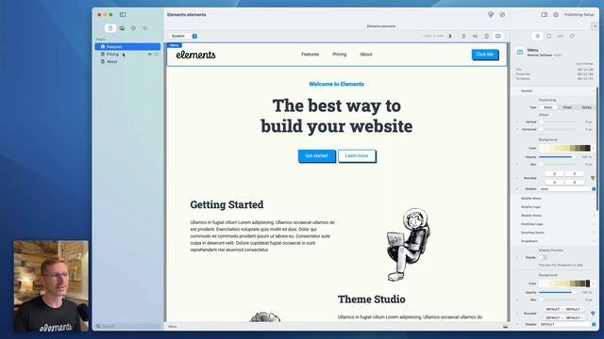Viewport: 604px width, 339px height.
Task: Click the Search field in sidebar
Action: coord(128,327)
